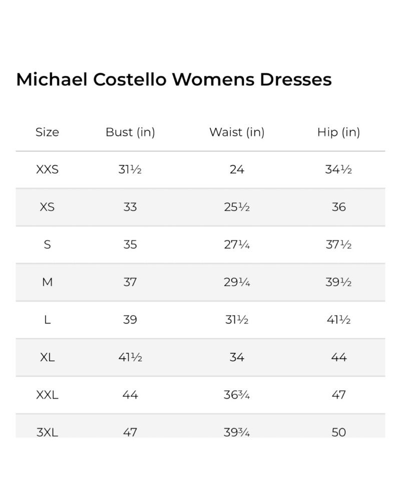
Task: Click the XXL size row label
Action: point(47,394)
